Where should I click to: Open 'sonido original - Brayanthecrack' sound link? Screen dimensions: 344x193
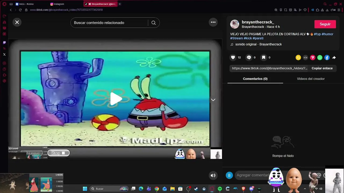259,44
